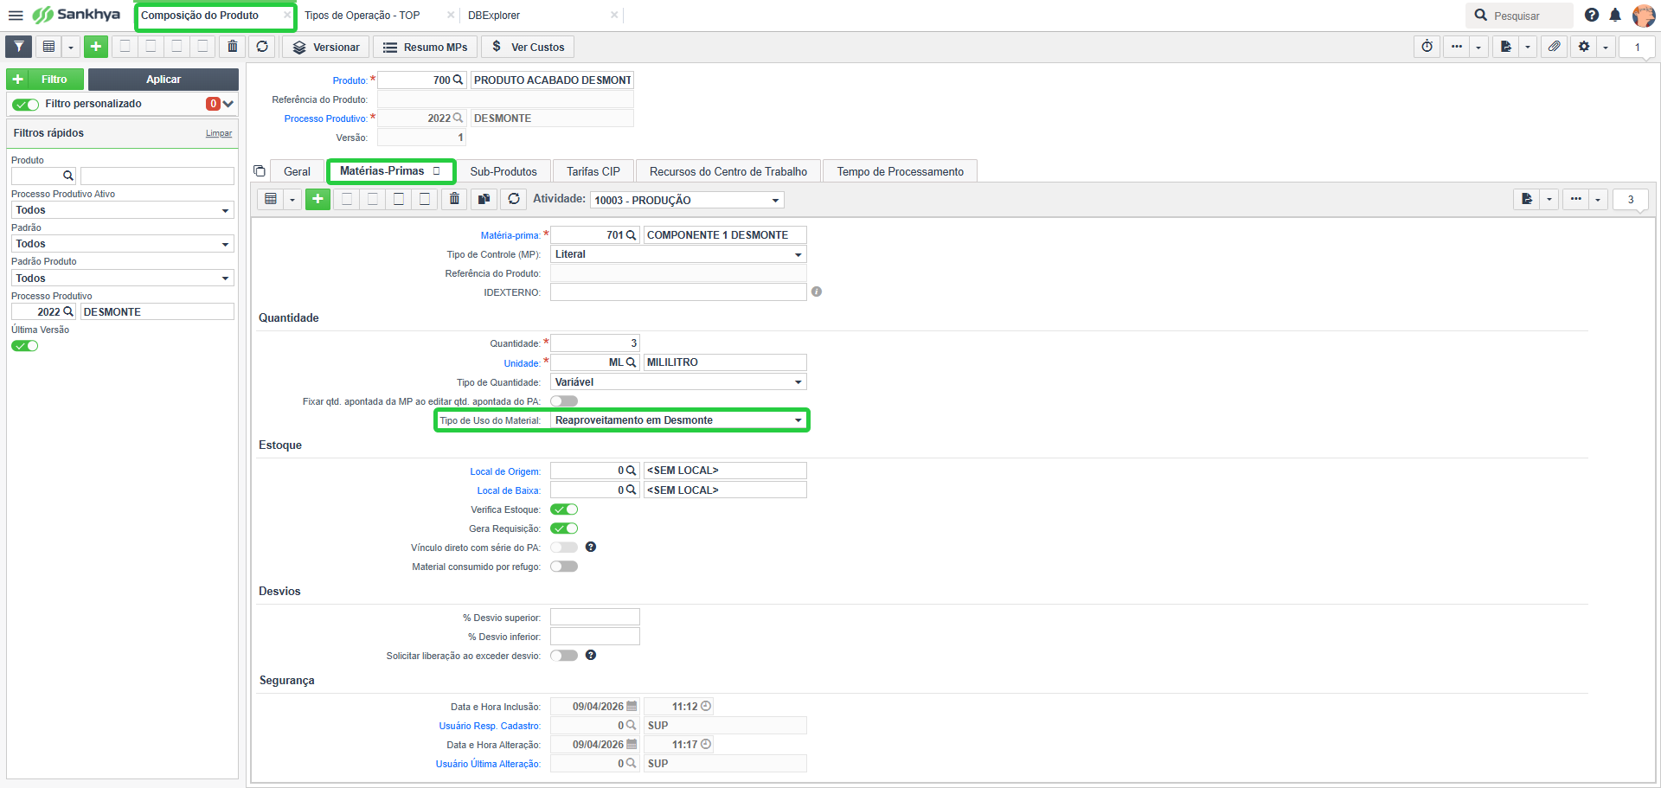The image size is (1661, 788).
Task: Click the Limpar link in Filtros rápidos
Action: pyautogui.click(x=219, y=133)
